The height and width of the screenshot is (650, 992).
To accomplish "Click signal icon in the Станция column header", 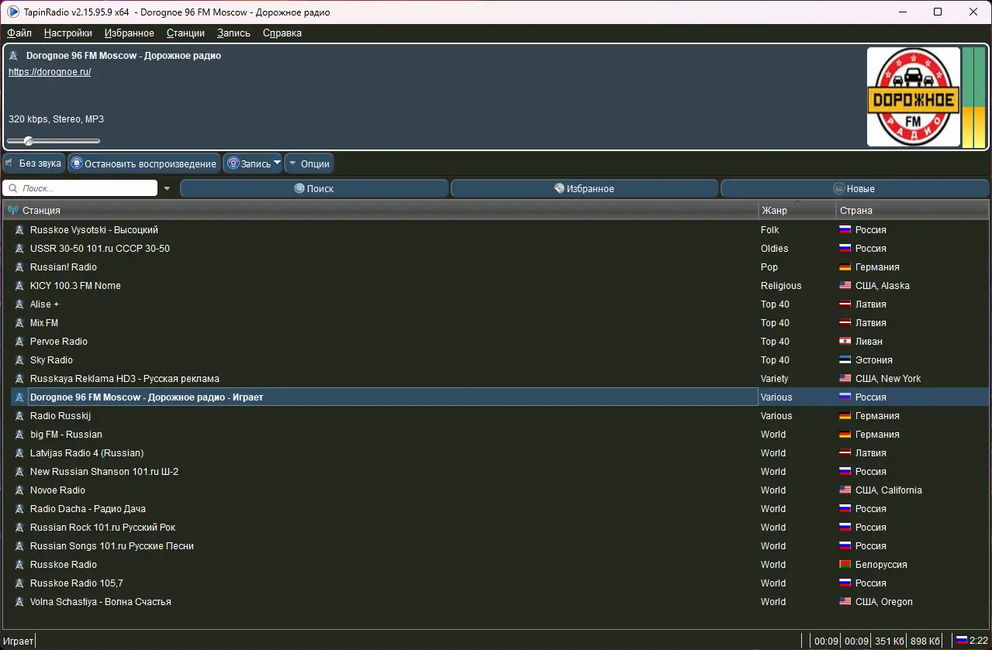I will [13, 211].
